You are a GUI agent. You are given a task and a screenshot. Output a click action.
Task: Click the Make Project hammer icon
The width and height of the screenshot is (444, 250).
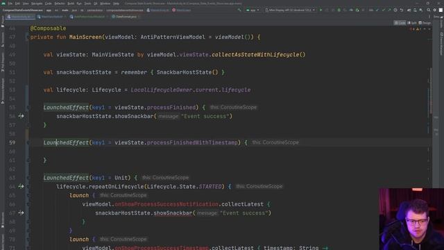[x=239, y=10]
